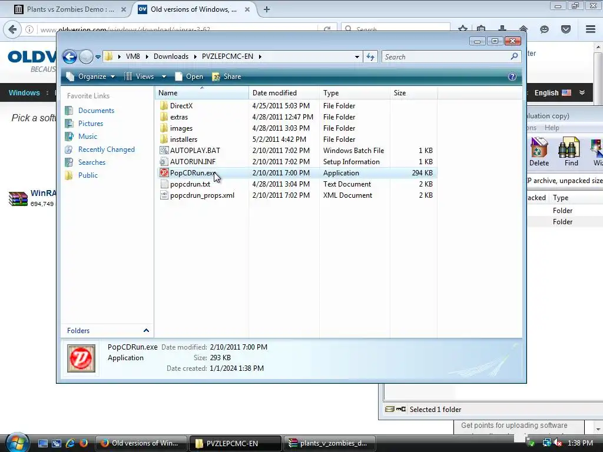Click the Firefox site info icon

[29, 29]
